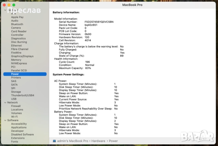Select Apple Pay in sidebar
The height and width of the screenshot is (146, 218).
pyautogui.click(x=17, y=17)
